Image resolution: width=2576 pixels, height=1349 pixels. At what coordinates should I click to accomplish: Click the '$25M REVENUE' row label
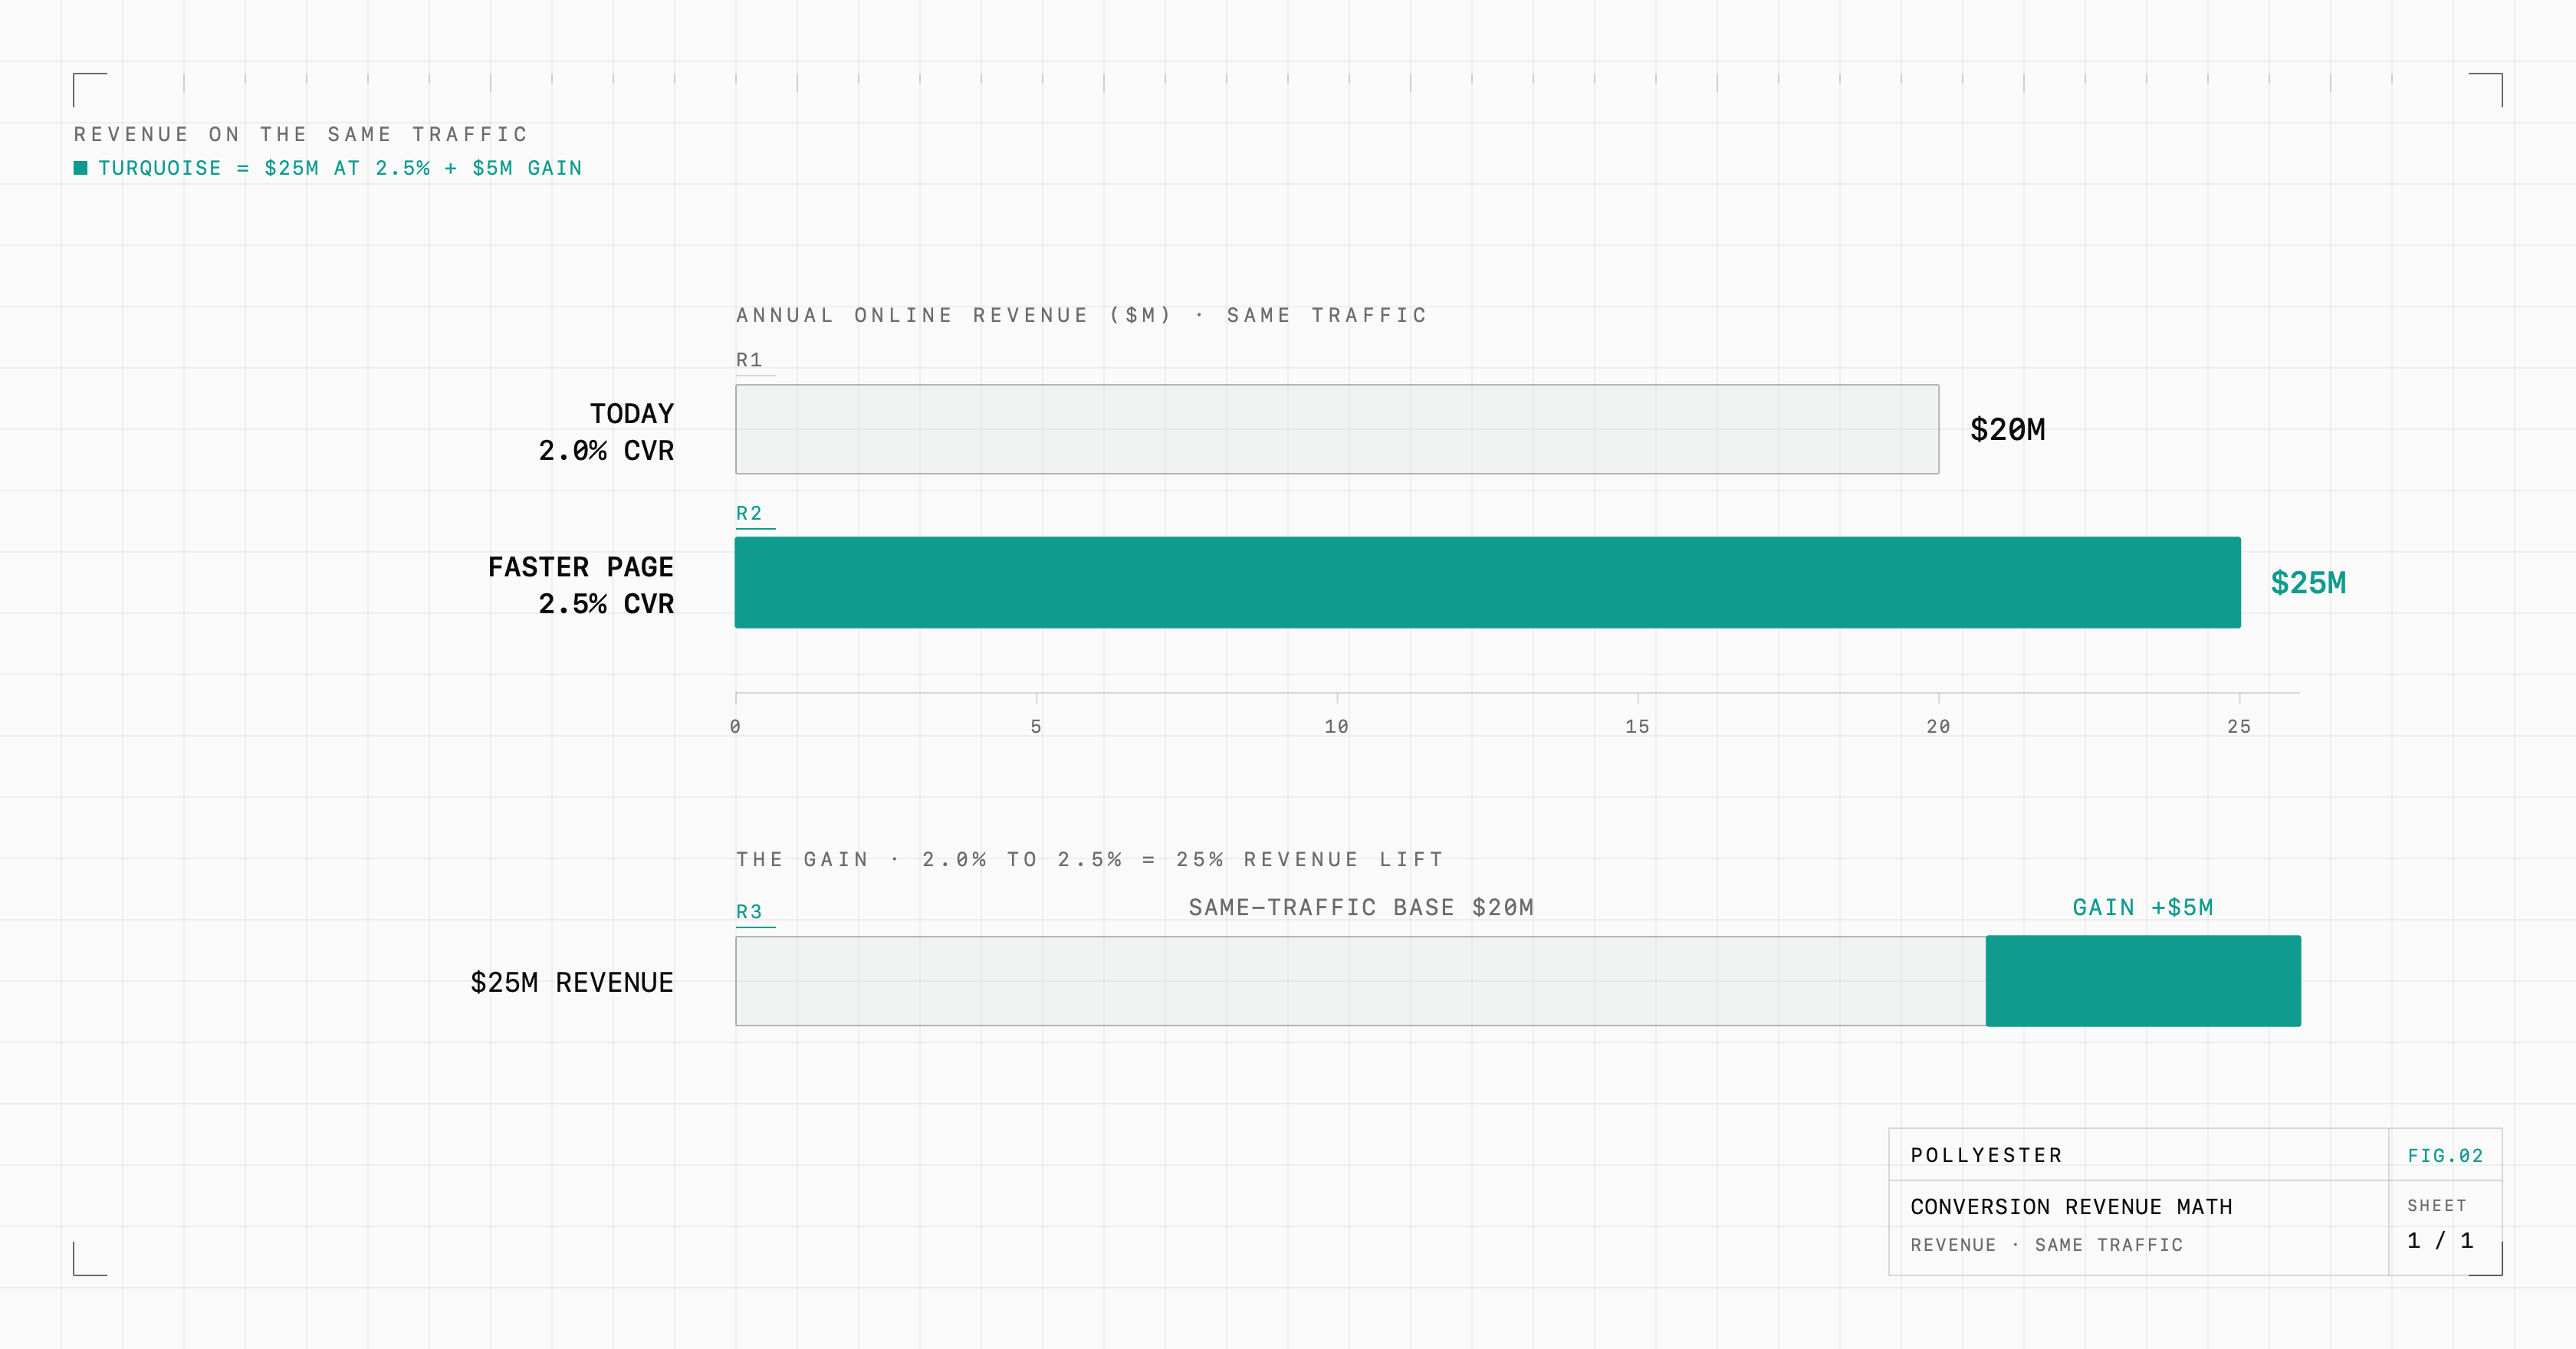572,983
